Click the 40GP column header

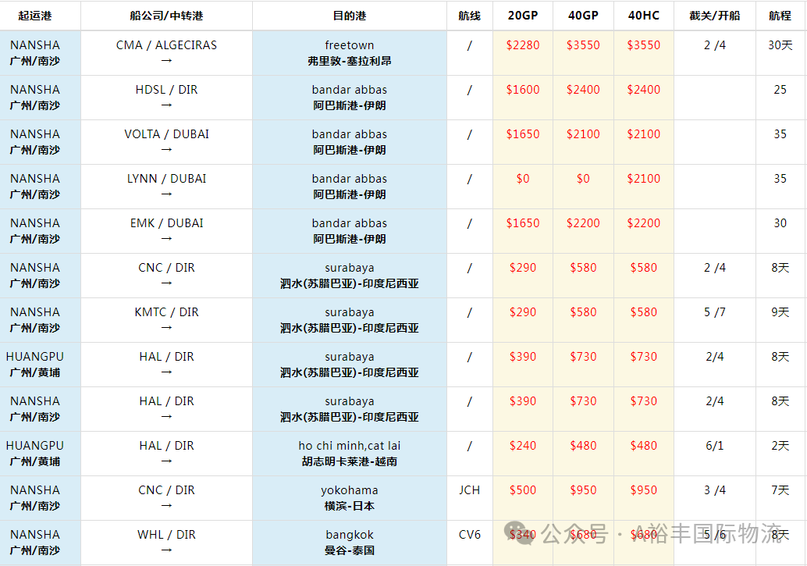(x=583, y=16)
